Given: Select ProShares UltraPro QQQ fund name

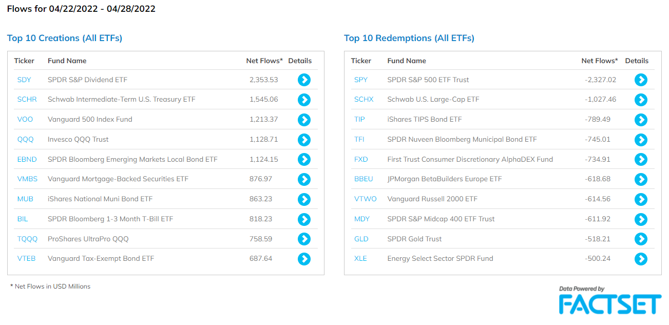Looking at the screenshot, I should pyautogui.click(x=88, y=239).
